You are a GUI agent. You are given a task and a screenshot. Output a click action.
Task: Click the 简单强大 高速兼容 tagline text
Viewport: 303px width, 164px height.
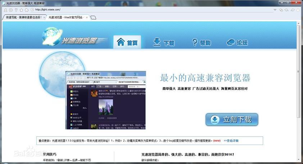(205, 89)
